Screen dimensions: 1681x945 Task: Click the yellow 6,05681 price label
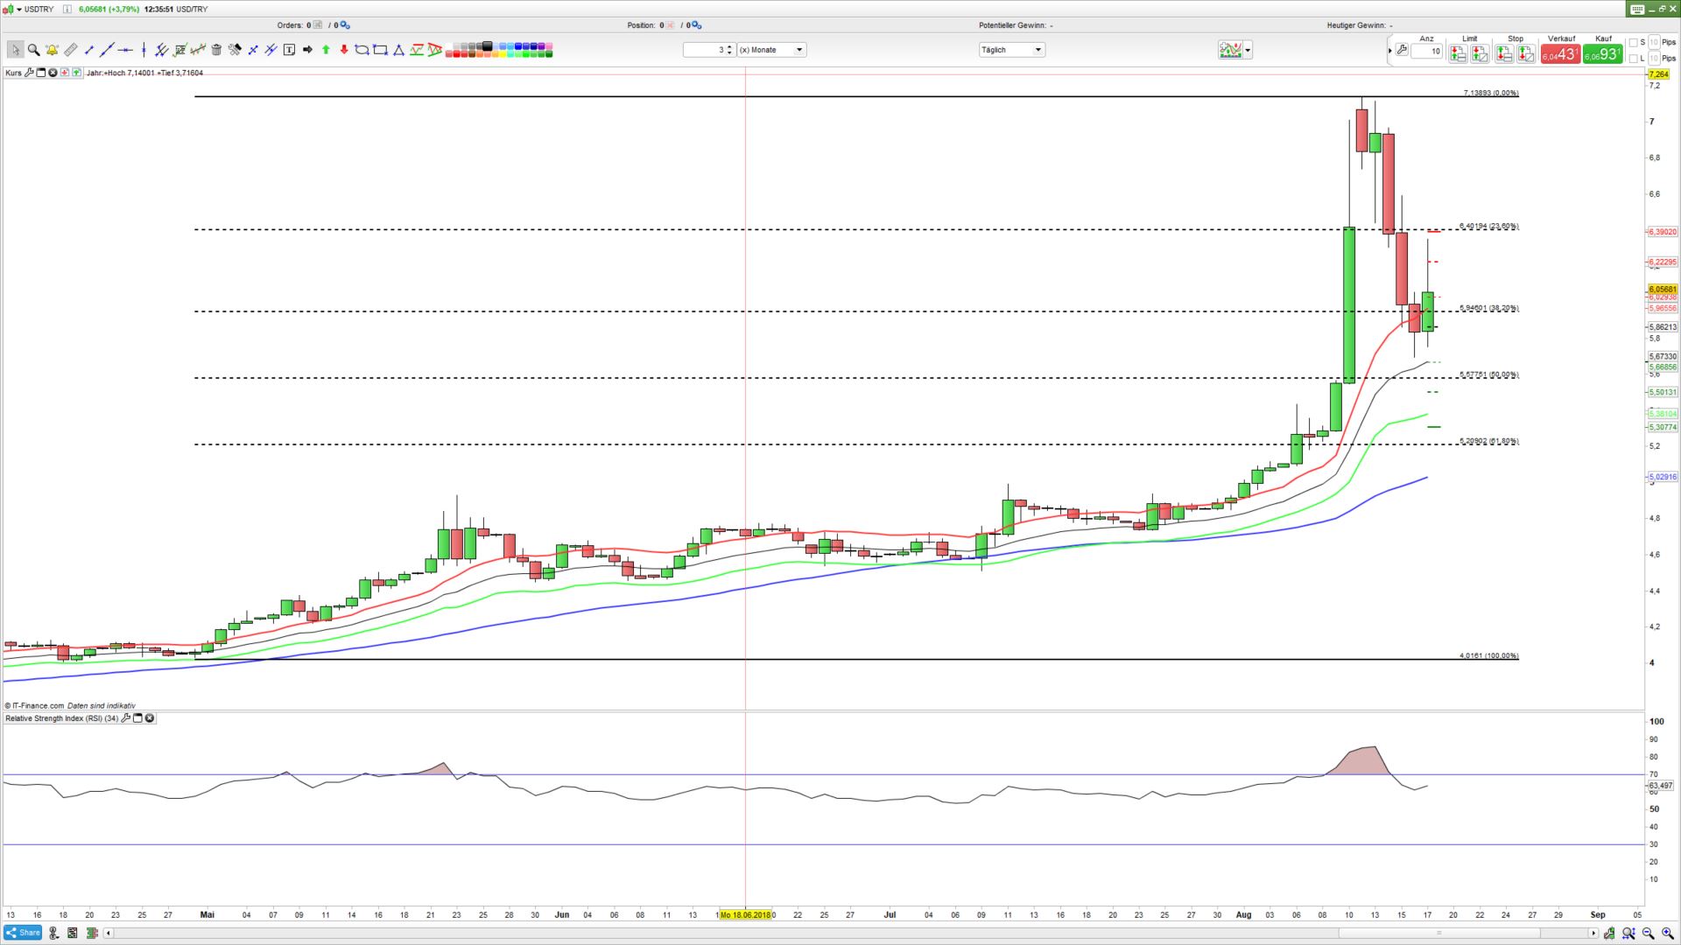1663,289
